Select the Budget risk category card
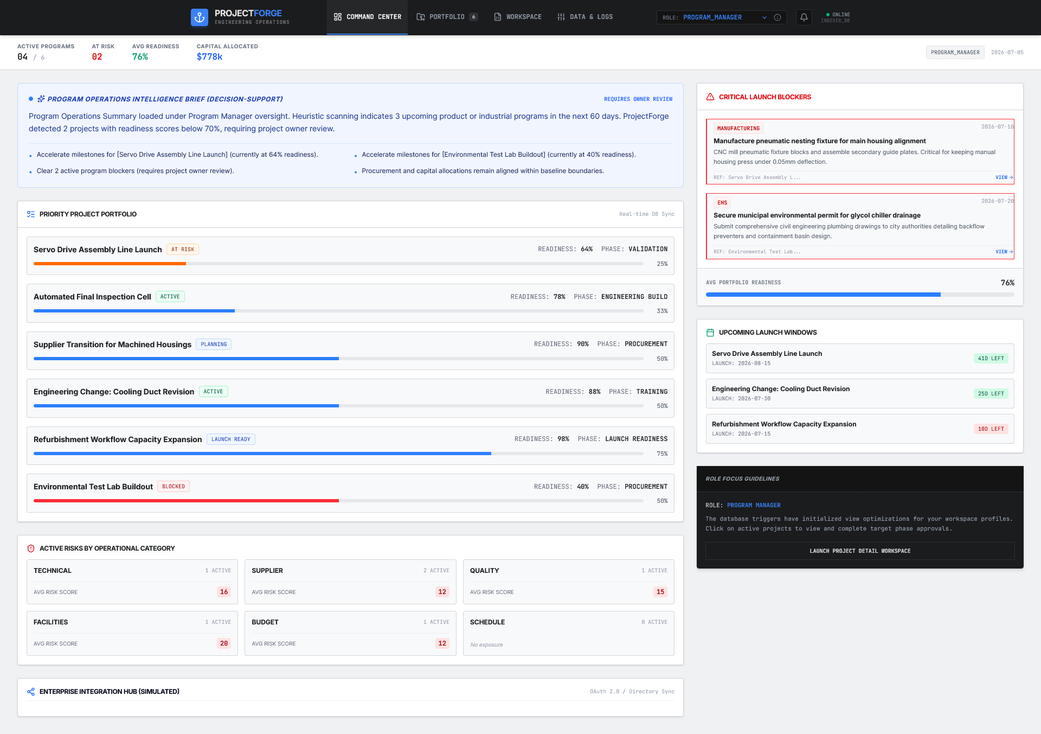1041x734 pixels. (350, 633)
